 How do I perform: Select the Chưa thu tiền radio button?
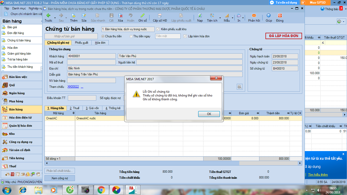pyautogui.click(x=103, y=36)
